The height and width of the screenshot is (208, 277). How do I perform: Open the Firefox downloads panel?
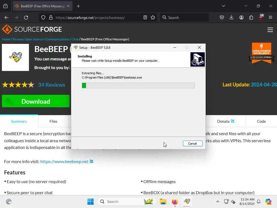[232, 18]
